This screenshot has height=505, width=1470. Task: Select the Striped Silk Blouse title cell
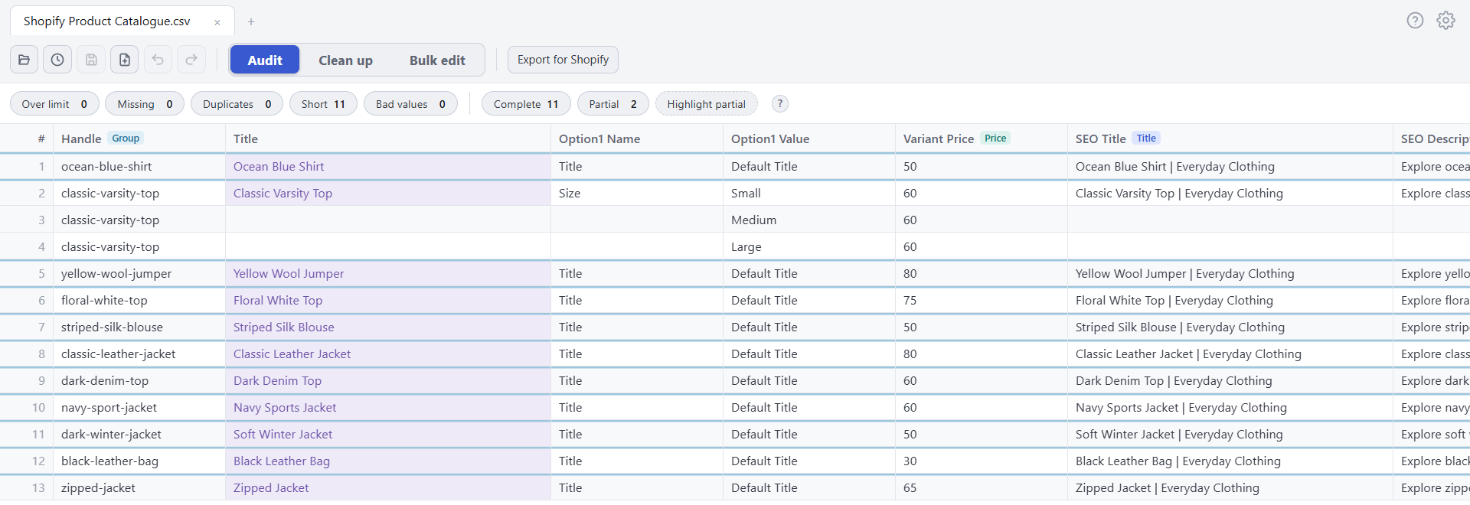click(x=388, y=327)
